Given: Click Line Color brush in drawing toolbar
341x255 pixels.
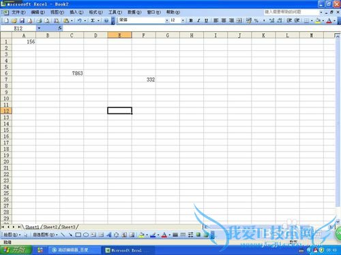Looking at the screenshot, I should coord(153,235).
